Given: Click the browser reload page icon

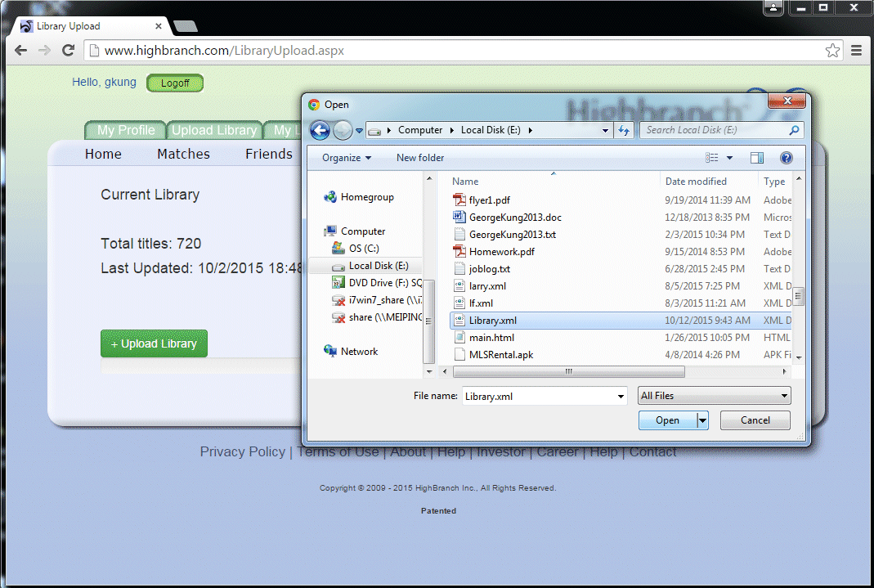Looking at the screenshot, I should coord(69,51).
